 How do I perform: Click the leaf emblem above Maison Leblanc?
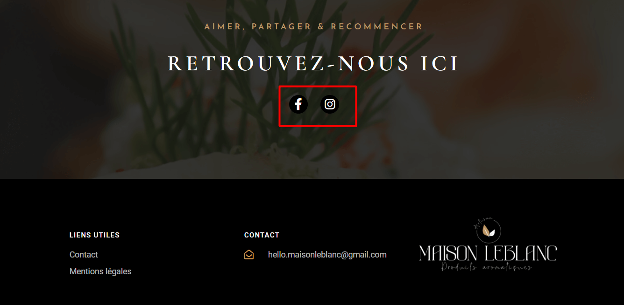pyautogui.click(x=489, y=231)
